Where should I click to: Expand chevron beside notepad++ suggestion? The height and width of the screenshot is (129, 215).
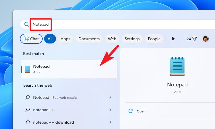pyautogui.click(x=110, y=110)
